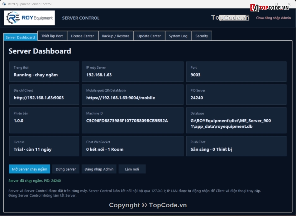Stop the server with Dừng Server
Image resolution: width=296 pixels, height=216 pixels.
pyautogui.click(x=66, y=169)
